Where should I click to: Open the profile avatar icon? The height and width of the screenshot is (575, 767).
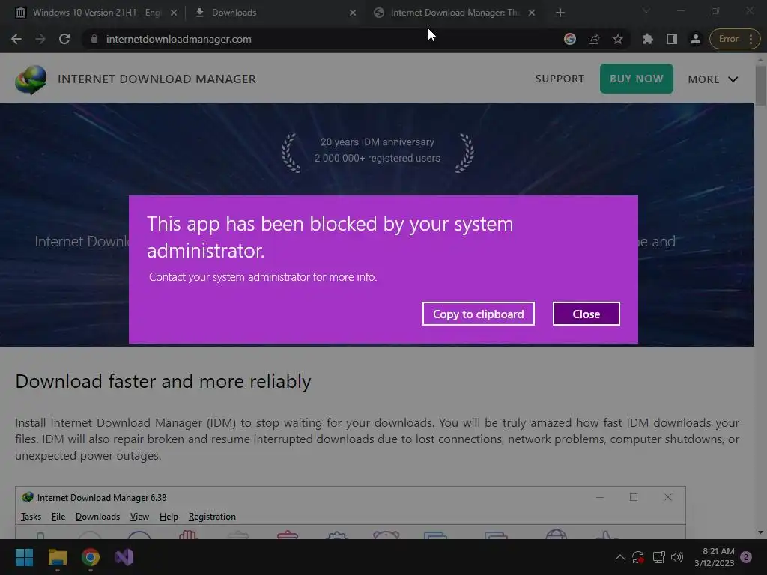tap(696, 39)
